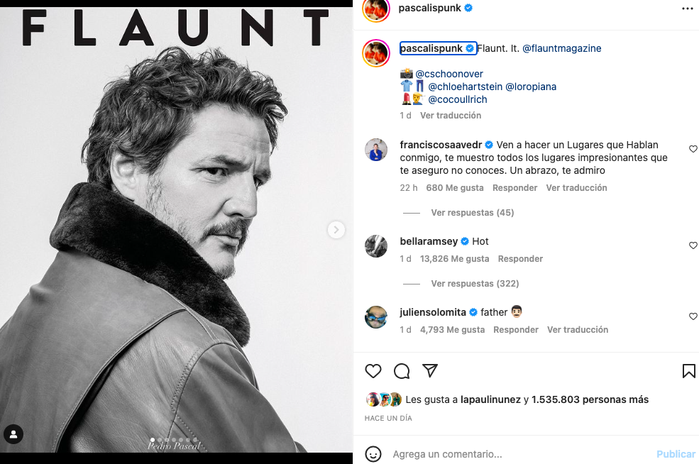Screen dimensions: 699x464
Task: Reply to bellaramsey's comment
Action: [x=520, y=259]
